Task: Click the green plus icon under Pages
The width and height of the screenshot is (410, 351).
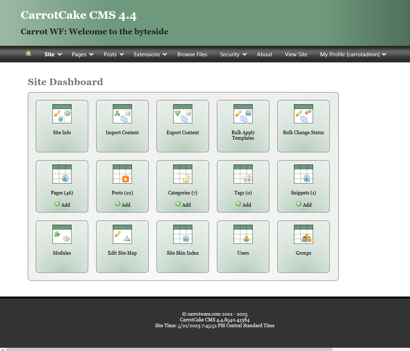Action: pos(57,204)
